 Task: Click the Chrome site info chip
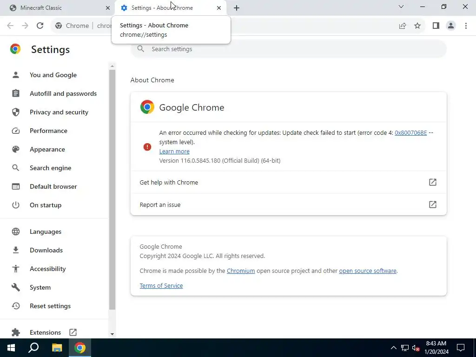pos(72,26)
